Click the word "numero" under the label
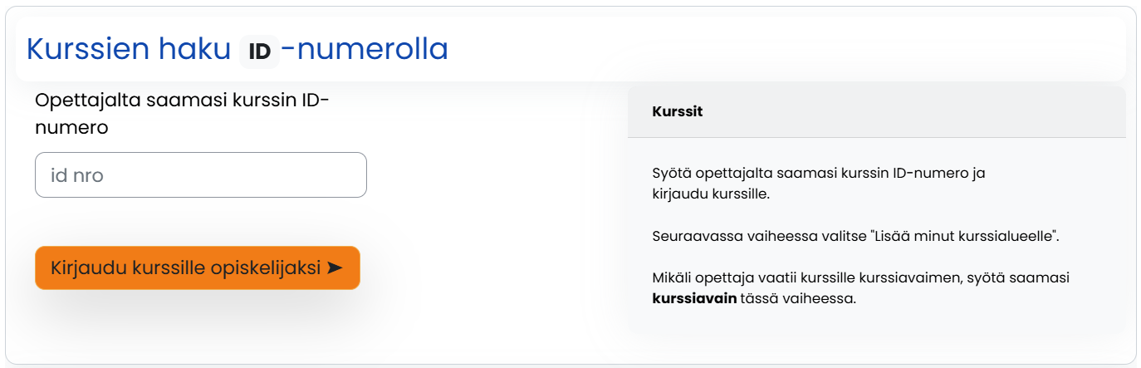This screenshot has height=368, width=1141. [x=72, y=128]
